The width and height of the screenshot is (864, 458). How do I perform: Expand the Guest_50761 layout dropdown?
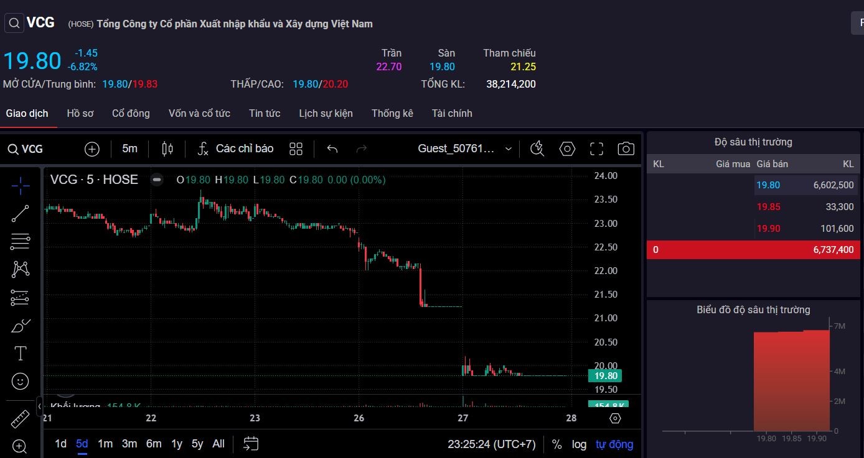point(508,149)
